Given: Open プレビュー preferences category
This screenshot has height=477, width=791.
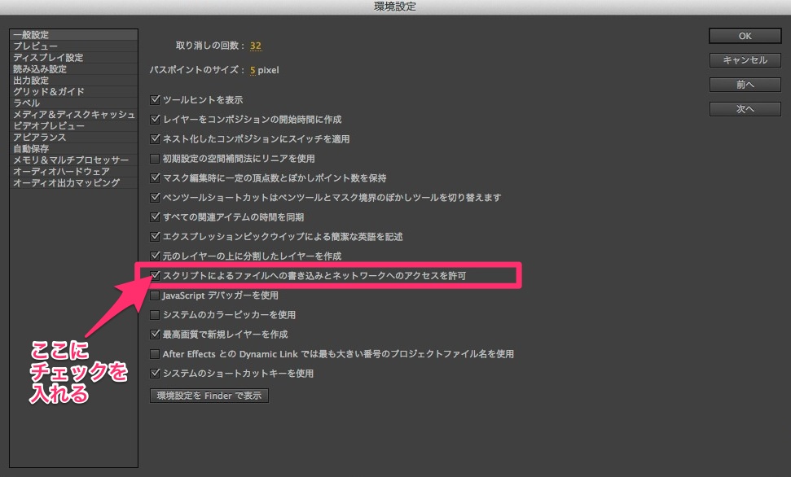Looking at the screenshot, I should (x=73, y=46).
